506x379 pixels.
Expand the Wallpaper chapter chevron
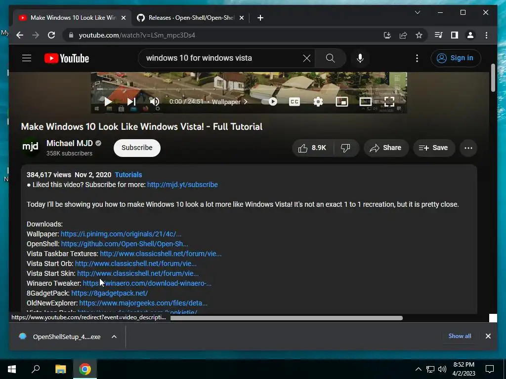[246, 102]
